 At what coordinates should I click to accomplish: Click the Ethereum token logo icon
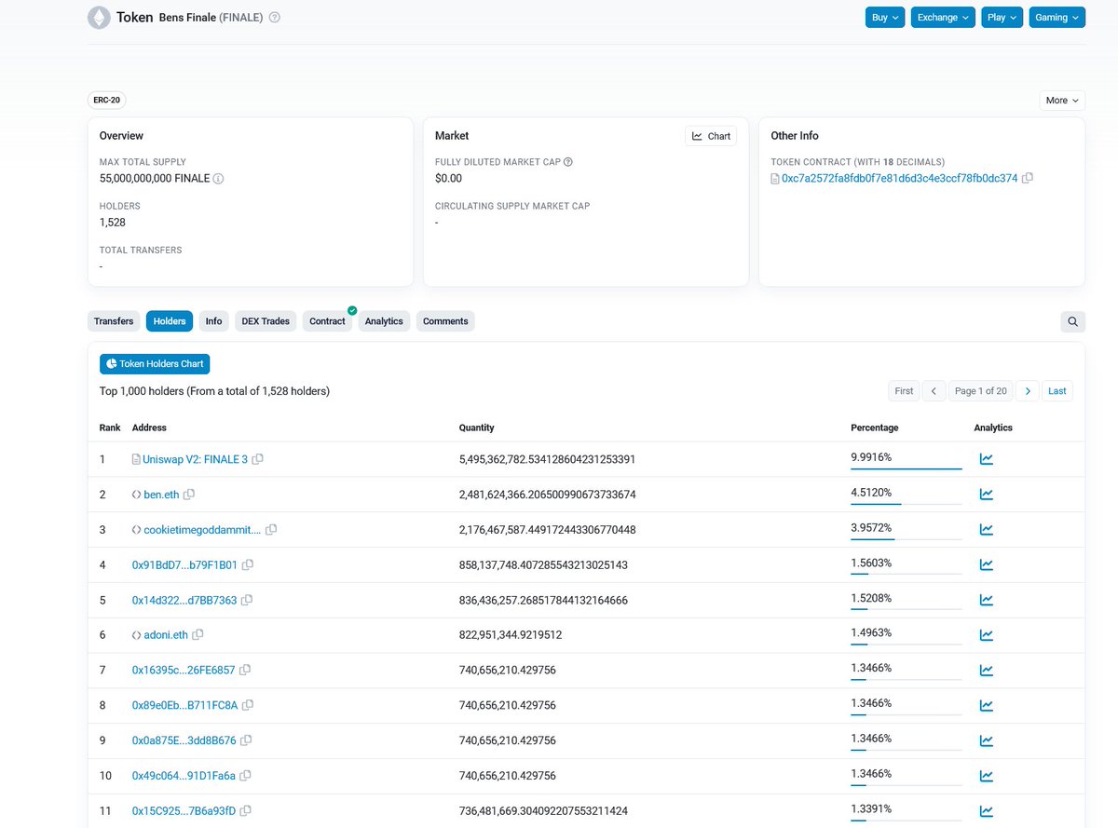(98, 17)
